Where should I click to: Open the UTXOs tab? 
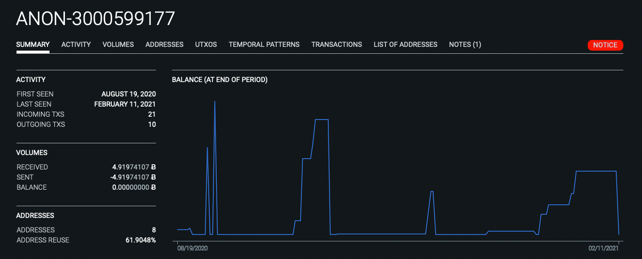206,45
